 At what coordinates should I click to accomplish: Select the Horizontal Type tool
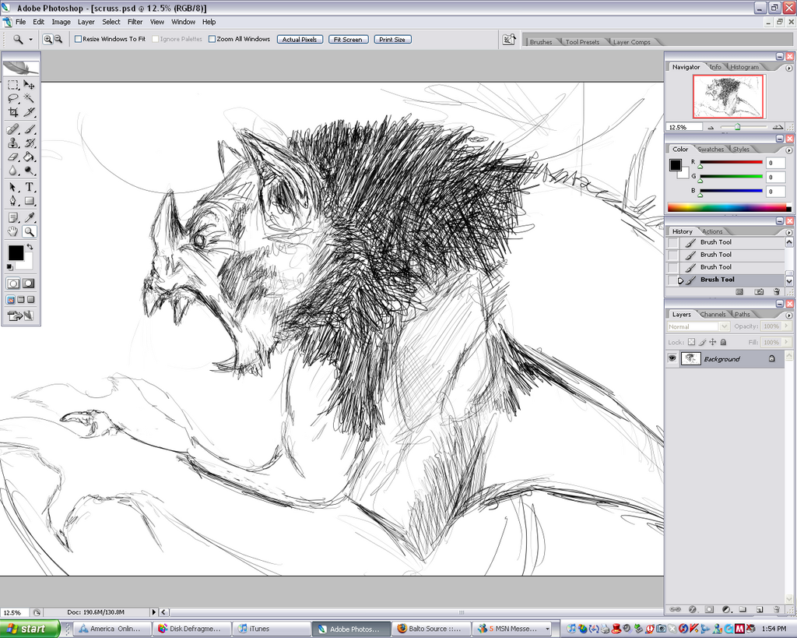(30, 187)
